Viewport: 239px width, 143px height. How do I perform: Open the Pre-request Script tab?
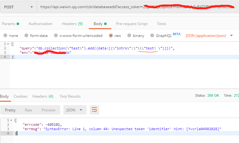click(132, 24)
